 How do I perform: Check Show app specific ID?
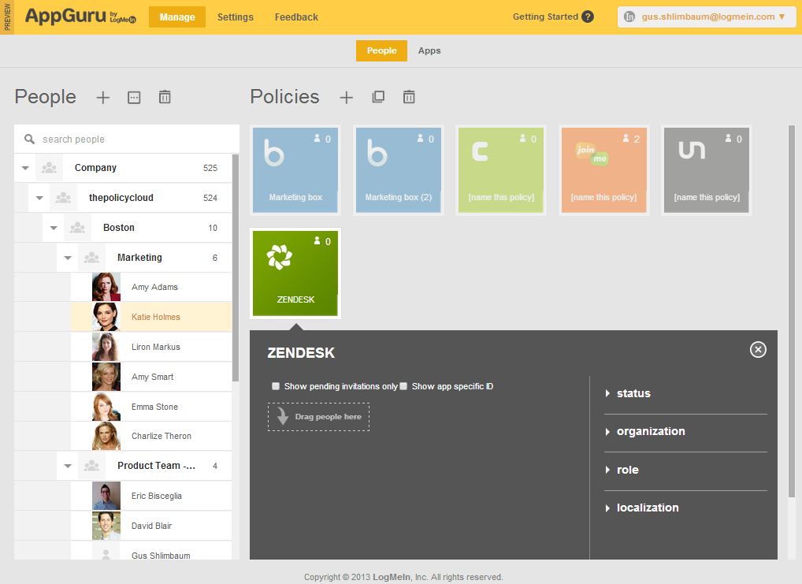tap(403, 386)
